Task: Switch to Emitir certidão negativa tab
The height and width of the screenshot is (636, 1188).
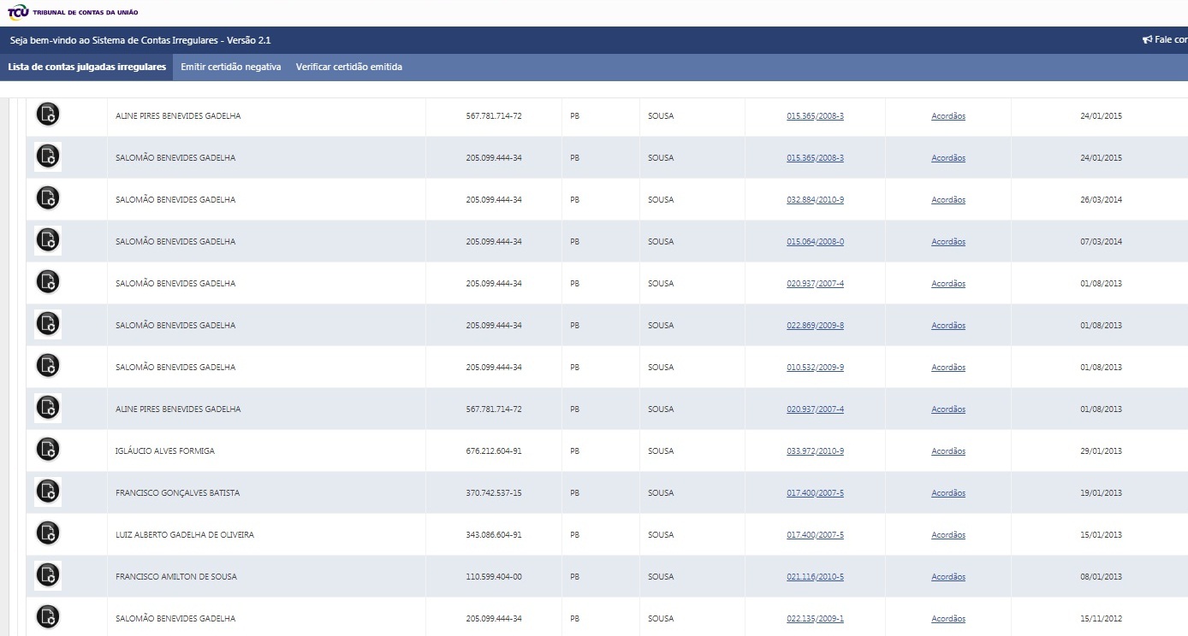Action: [x=231, y=68]
